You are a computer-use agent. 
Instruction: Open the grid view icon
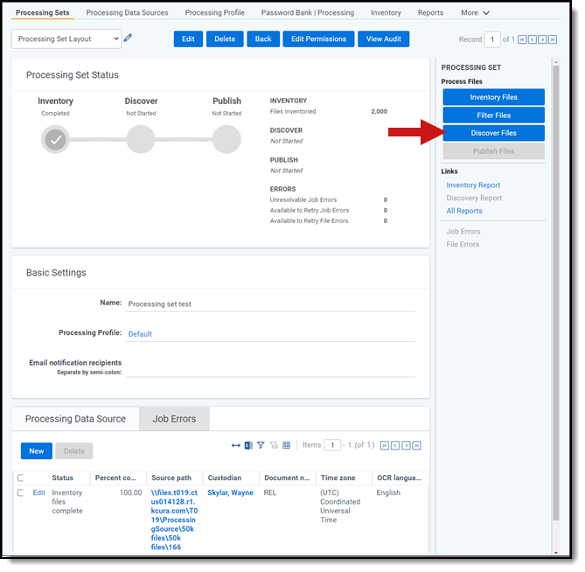[x=286, y=445]
